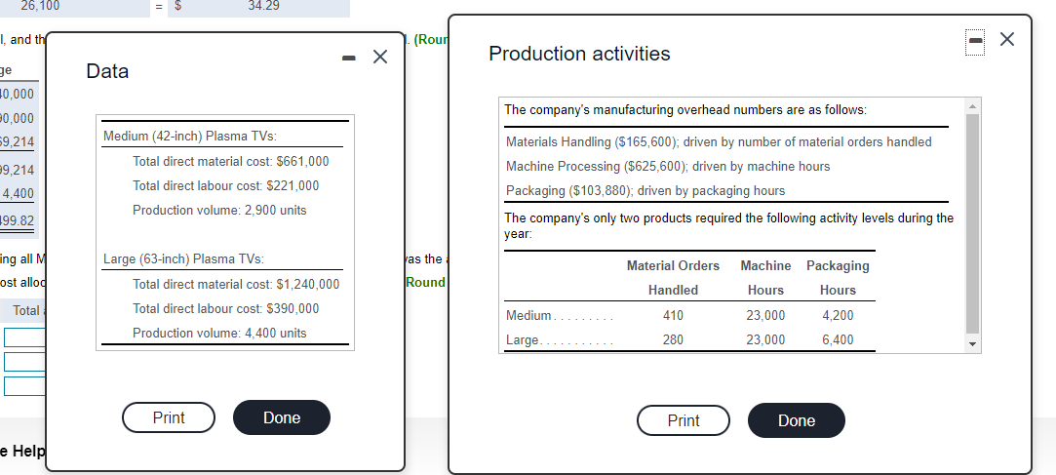Viewport: 1056px width, 475px height.
Task: Select 'Production volume: 2,900 units' text
Action: (x=219, y=211)
